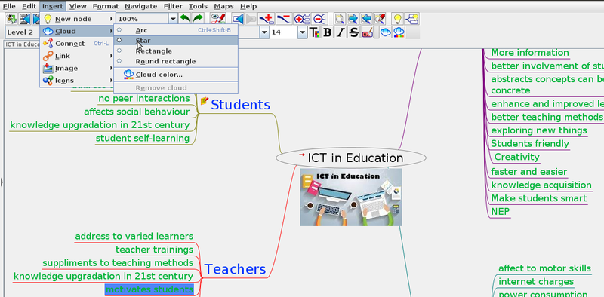Expand the Link submenu
Viewport: 604px width, 297px height.
click(x=78, y=56)
